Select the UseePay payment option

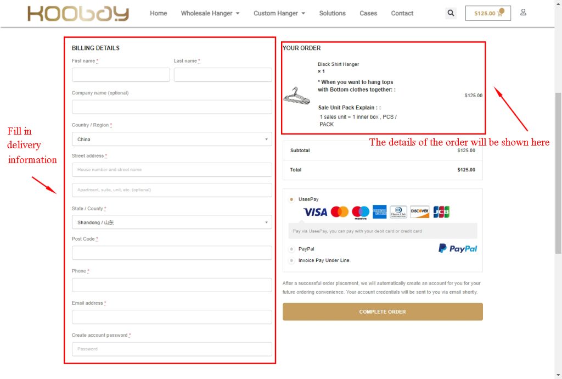(291, 199)
